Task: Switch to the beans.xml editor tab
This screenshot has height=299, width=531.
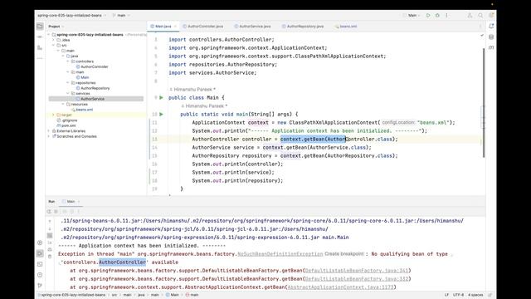Action: [346, 26]
